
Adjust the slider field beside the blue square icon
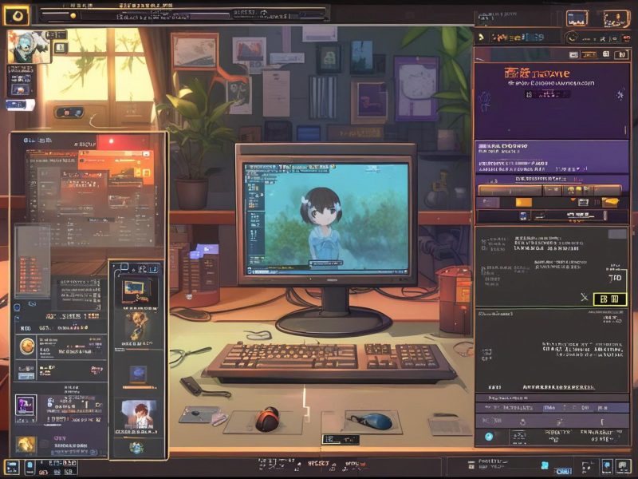569,216
